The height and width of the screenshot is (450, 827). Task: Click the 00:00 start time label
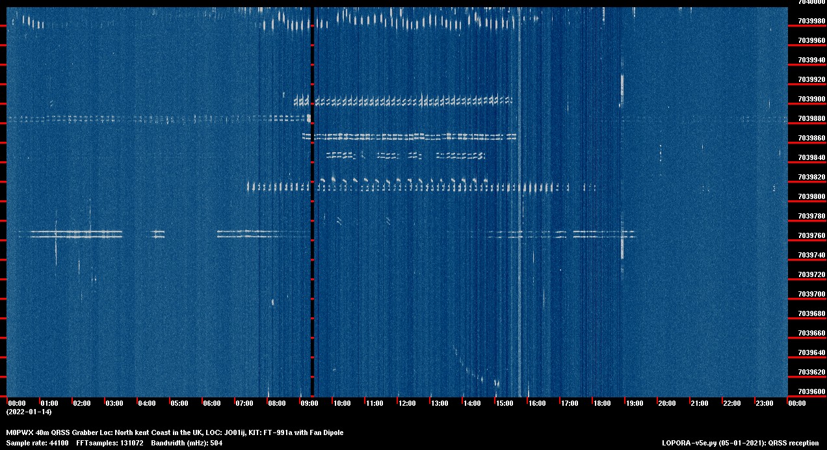pos(17,403)
